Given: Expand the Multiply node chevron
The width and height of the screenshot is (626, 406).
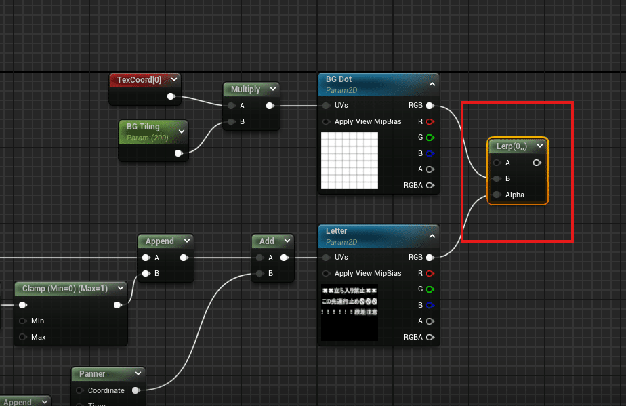Looking at the screenshot, I should (x=273, y=89).
